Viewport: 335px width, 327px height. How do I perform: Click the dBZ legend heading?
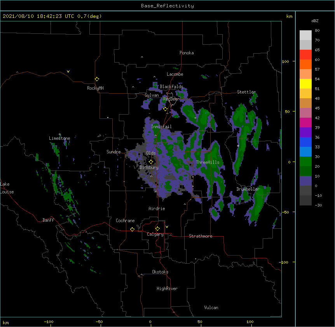315,21
